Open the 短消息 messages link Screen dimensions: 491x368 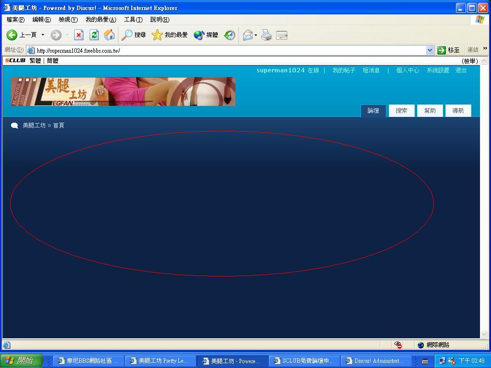(x=371, y=70)
